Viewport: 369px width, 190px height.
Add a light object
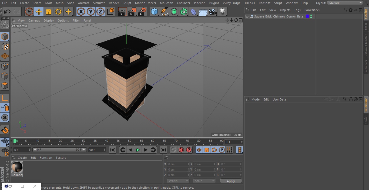point(223,12)
